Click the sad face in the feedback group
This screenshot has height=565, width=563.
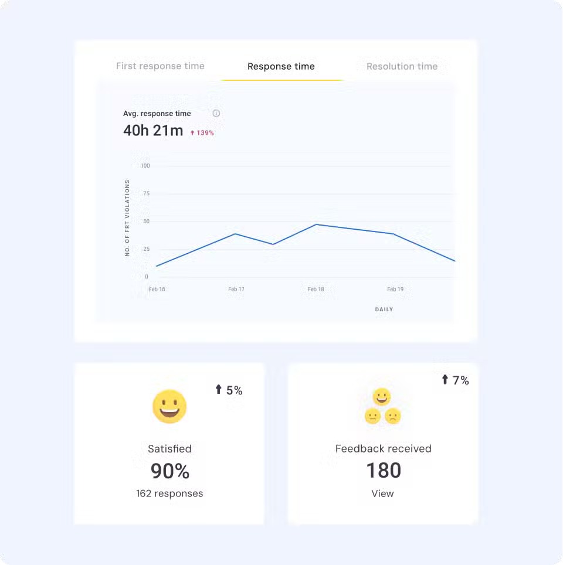click(394, 417)
